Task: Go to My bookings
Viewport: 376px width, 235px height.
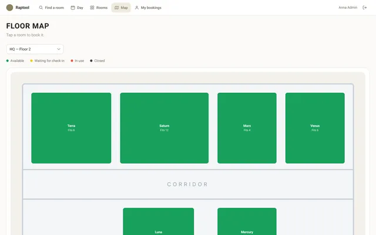Action: 148,8
